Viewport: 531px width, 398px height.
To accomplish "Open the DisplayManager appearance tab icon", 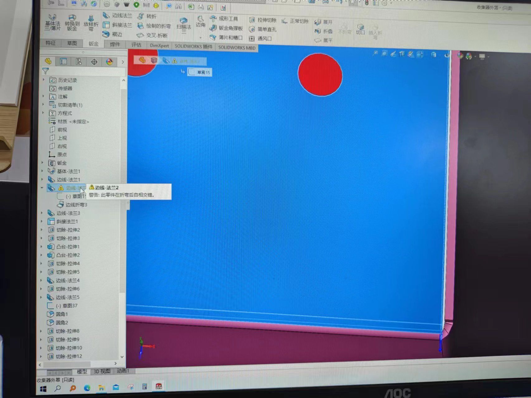I will (109, 62).
